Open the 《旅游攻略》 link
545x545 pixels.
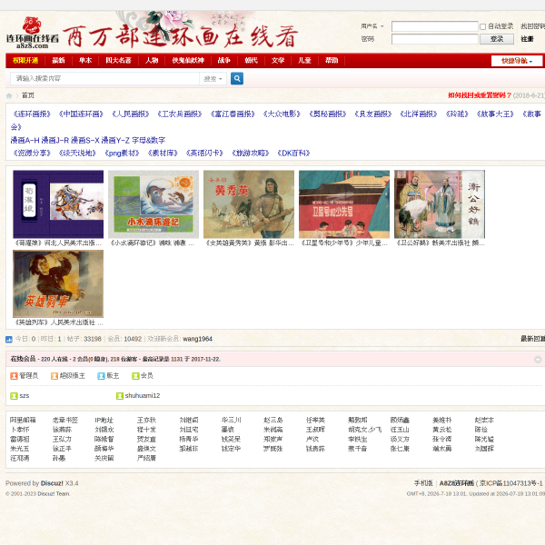(251, 154)
